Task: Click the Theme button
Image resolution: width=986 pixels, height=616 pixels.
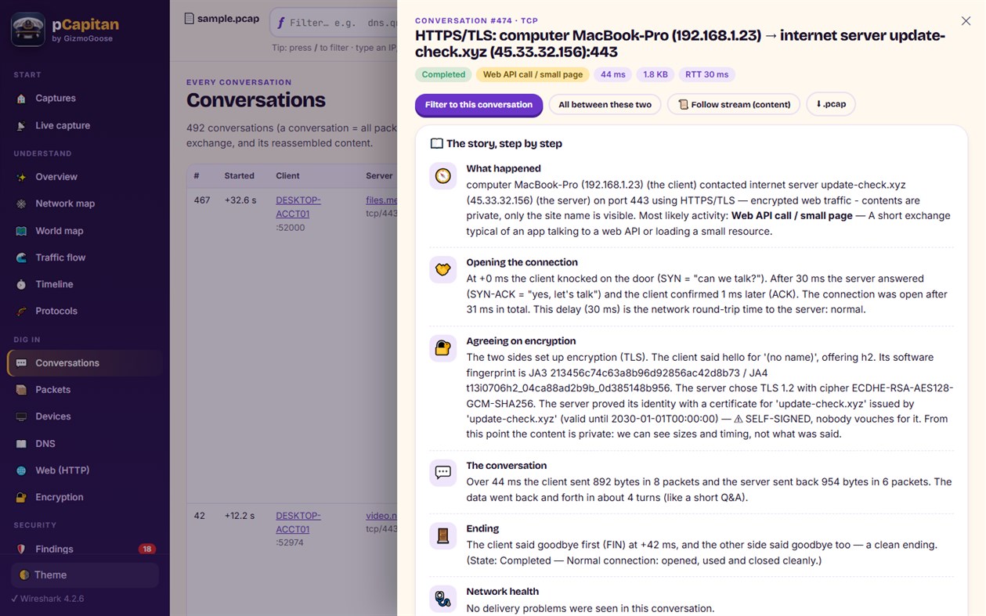Action: click(x=85, y=575)
